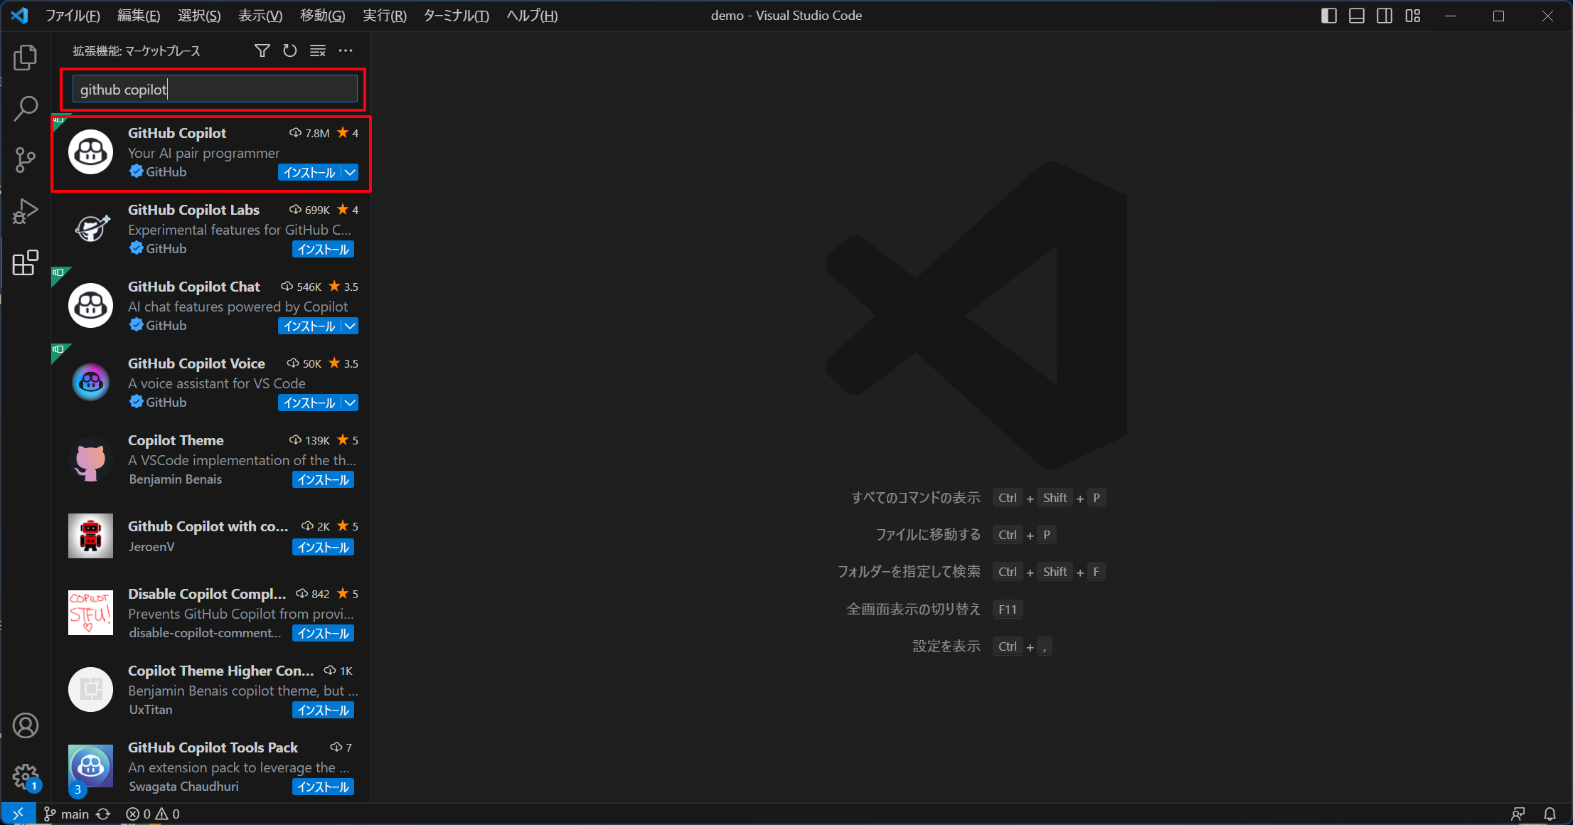Open the 移動(G) menu
This screenshot has height=825, width=1573.
(322, 16)
